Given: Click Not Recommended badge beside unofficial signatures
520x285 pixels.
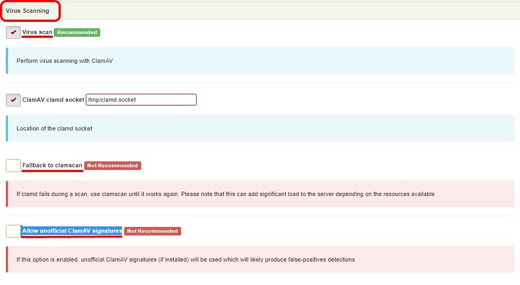Looking at the screenshot, I should [152, 231].
